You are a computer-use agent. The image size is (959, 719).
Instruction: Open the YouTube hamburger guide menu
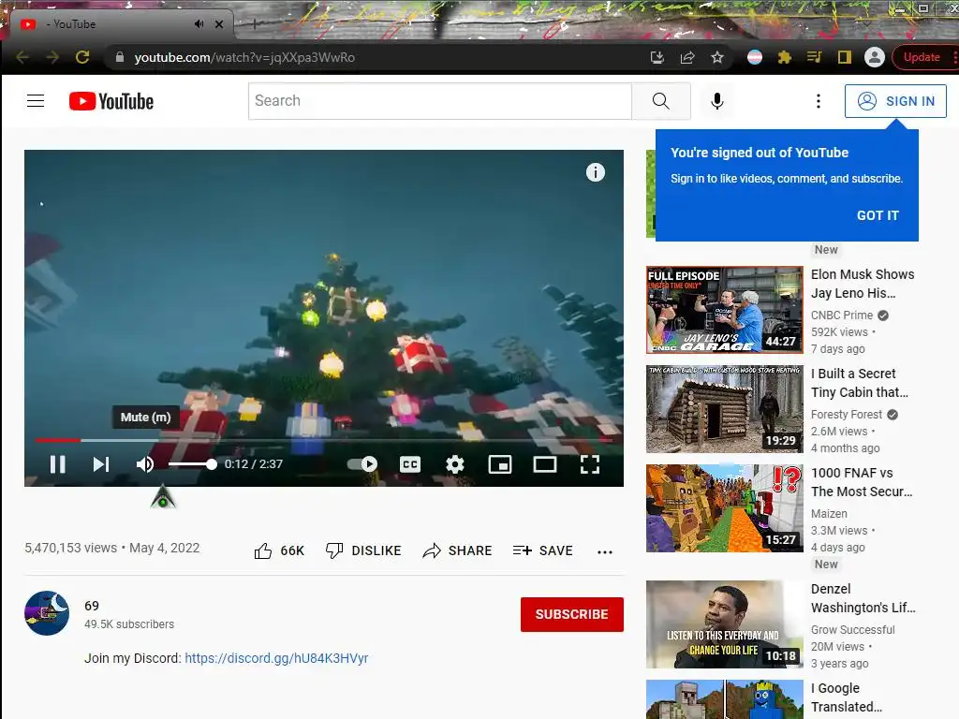coord(36,101)
